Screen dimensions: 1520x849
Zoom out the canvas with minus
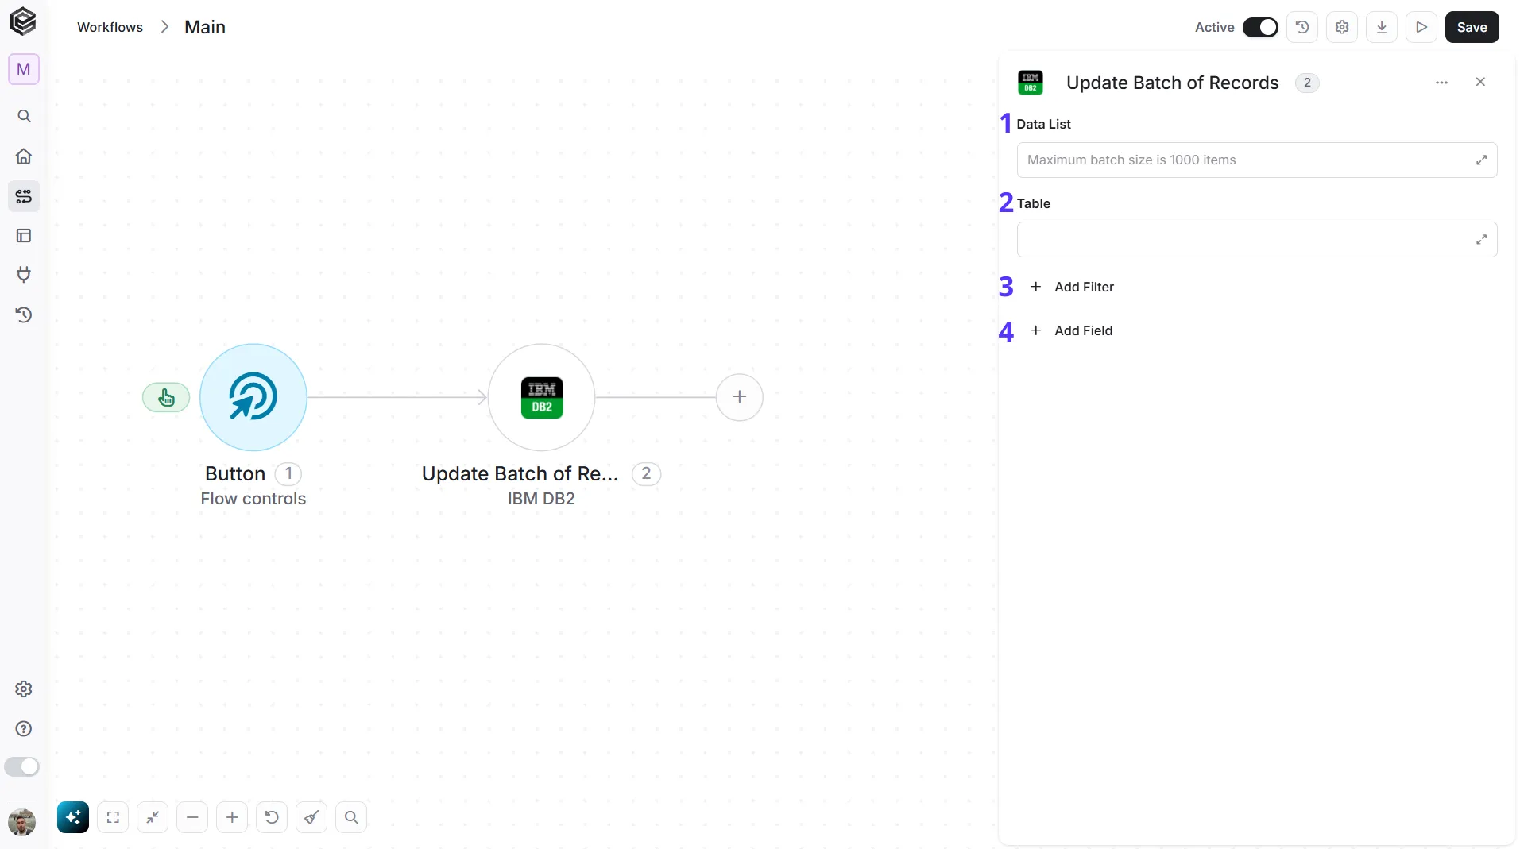tap(192, 817)
